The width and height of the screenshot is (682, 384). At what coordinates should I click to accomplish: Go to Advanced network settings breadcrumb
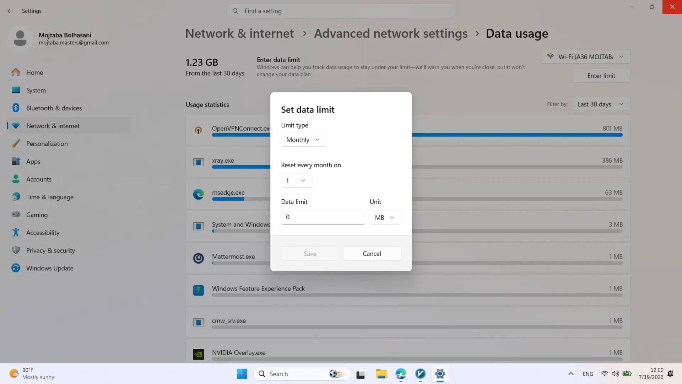[x=391, y=33]
